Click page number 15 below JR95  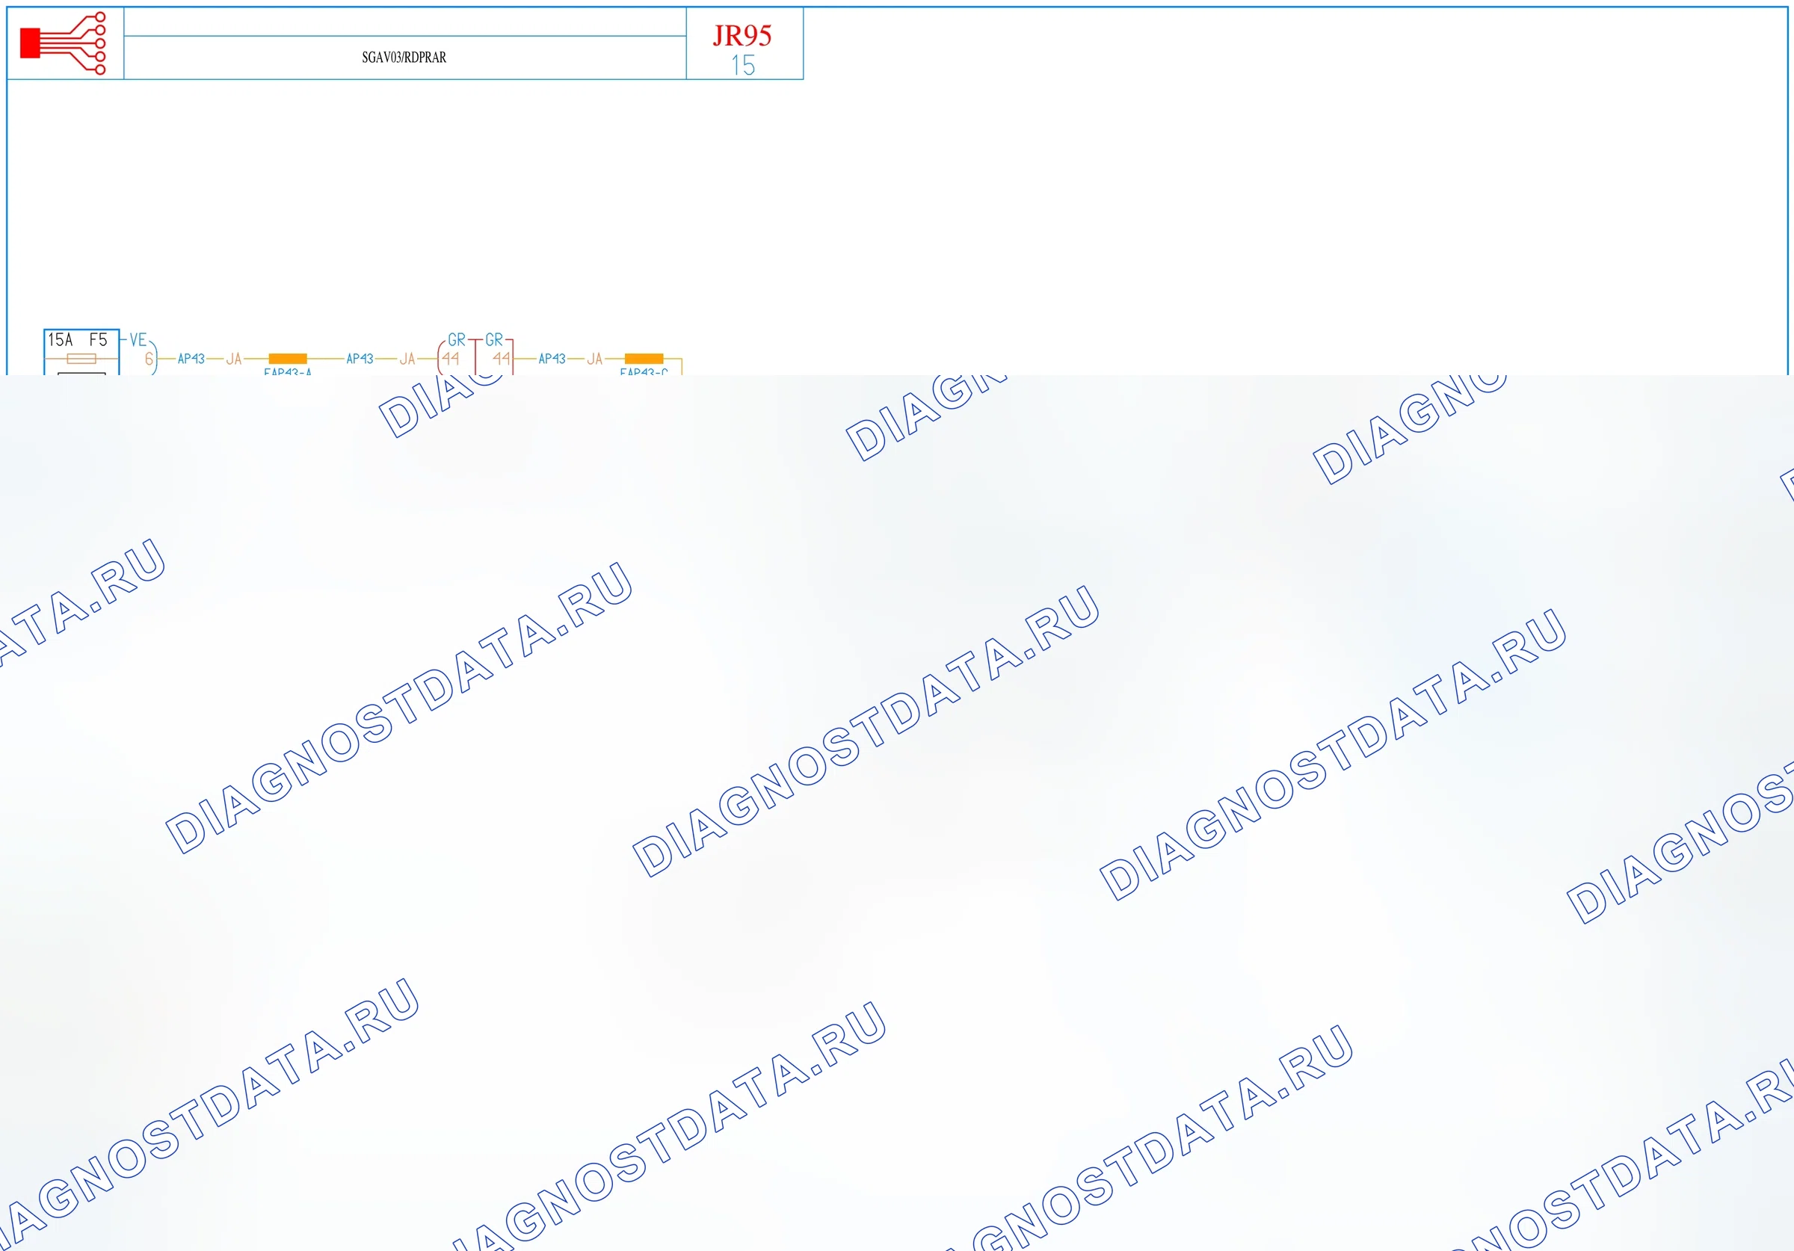pos(743,66)
